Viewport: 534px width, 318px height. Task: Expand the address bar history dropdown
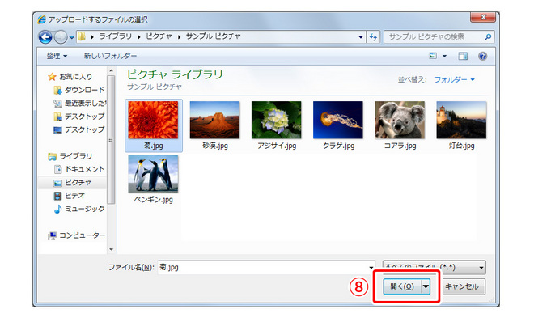pyautogui.click(x=361, y=37)
